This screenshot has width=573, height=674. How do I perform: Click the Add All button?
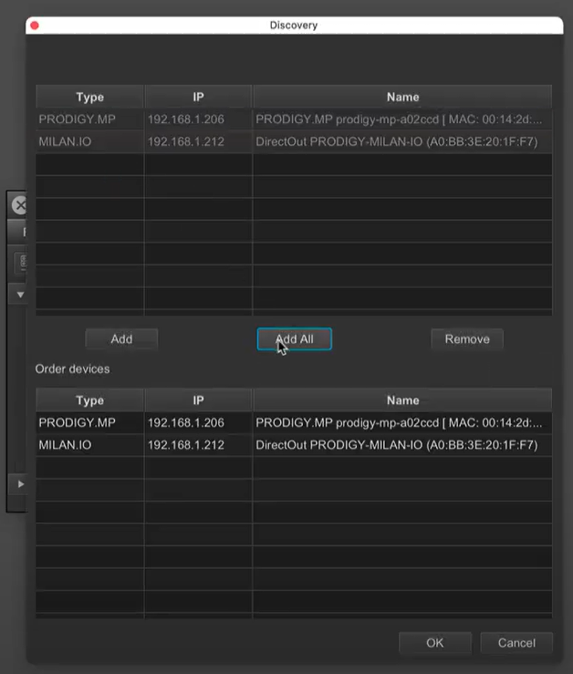tap(294, 339)
